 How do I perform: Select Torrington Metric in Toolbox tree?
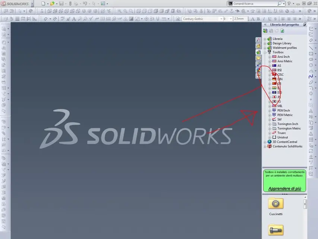289,128
